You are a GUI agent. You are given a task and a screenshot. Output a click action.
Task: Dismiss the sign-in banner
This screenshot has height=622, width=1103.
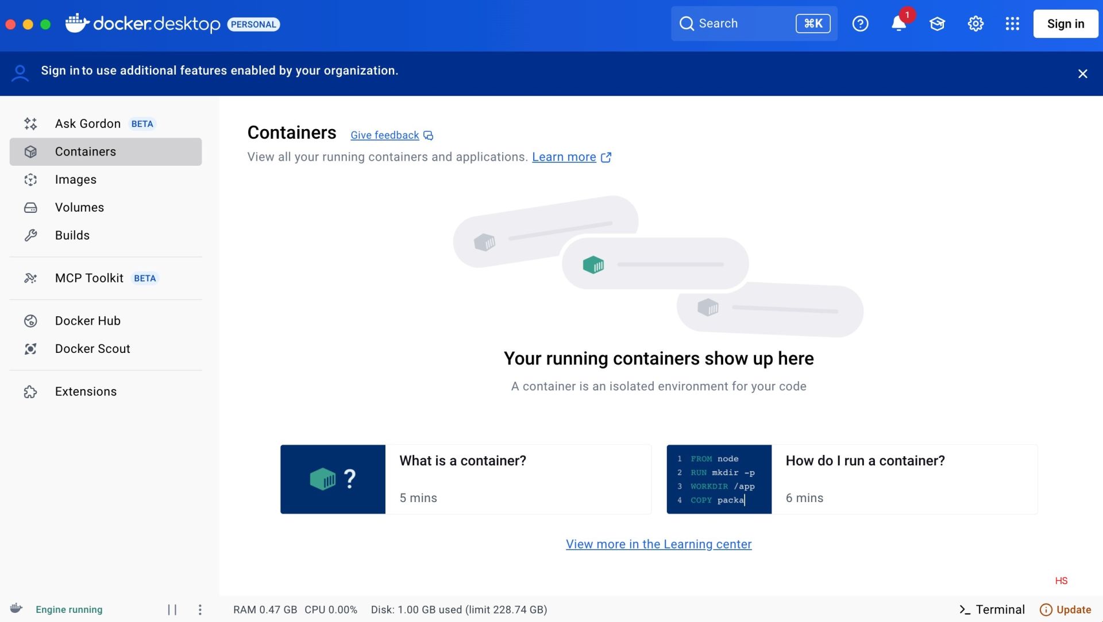pyautogui.click(x=1082, y=73)
